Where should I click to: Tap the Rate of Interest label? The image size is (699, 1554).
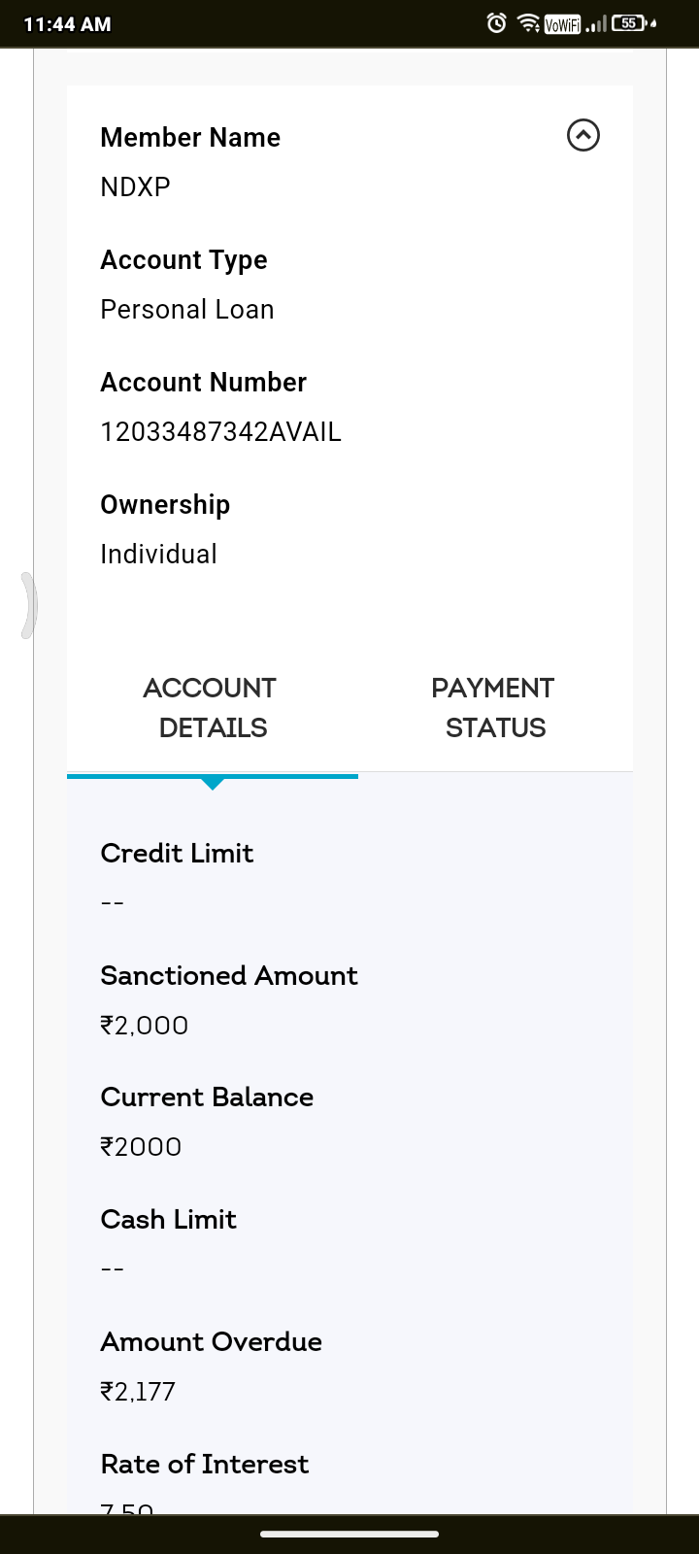click(204, 1464)
